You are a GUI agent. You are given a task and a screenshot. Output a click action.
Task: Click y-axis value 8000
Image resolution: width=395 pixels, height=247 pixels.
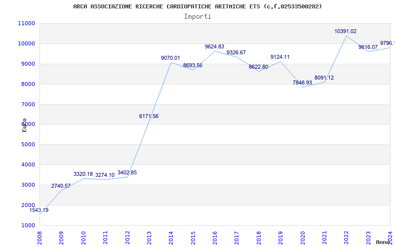(x=28, y=84)
